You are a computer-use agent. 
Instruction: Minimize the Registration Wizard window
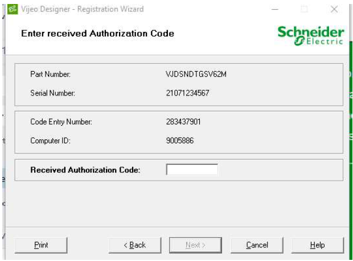point(275,9)
